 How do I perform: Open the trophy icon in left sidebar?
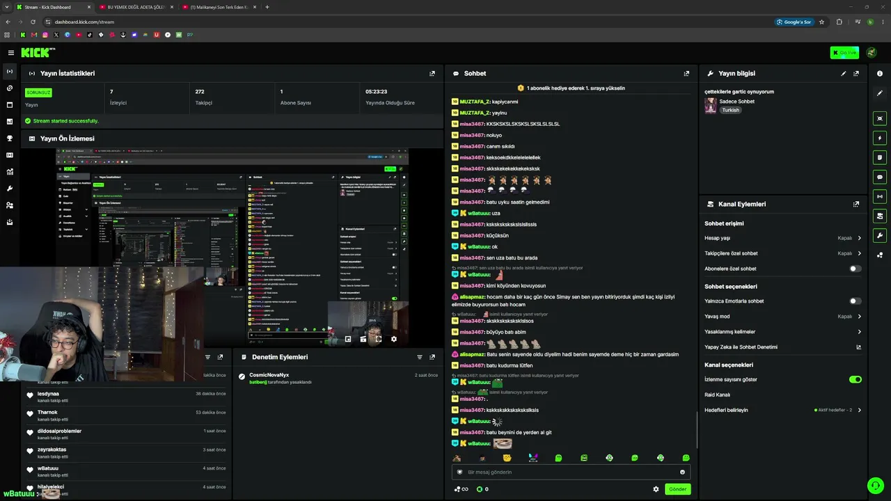pos(10,138)
